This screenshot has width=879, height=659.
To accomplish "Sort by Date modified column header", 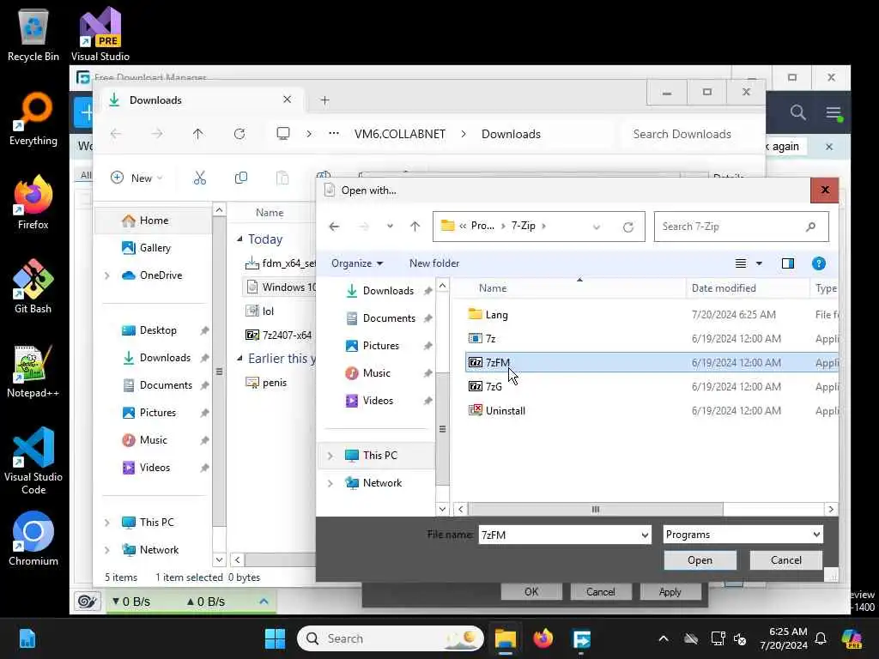I will click(x=723, y=288).
